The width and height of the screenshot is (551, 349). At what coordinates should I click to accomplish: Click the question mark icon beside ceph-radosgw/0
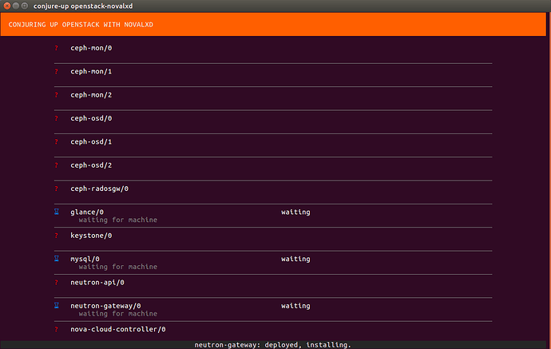[x=56, y=188]
